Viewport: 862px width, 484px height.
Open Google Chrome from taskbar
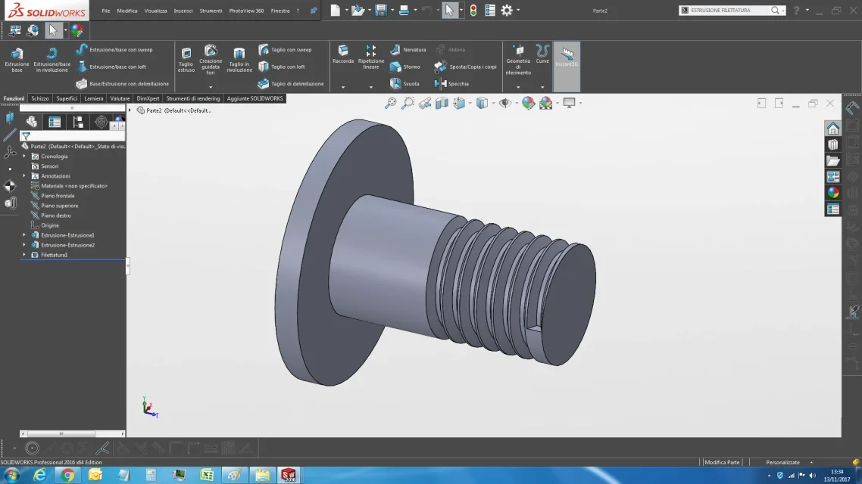pos(67,475)
